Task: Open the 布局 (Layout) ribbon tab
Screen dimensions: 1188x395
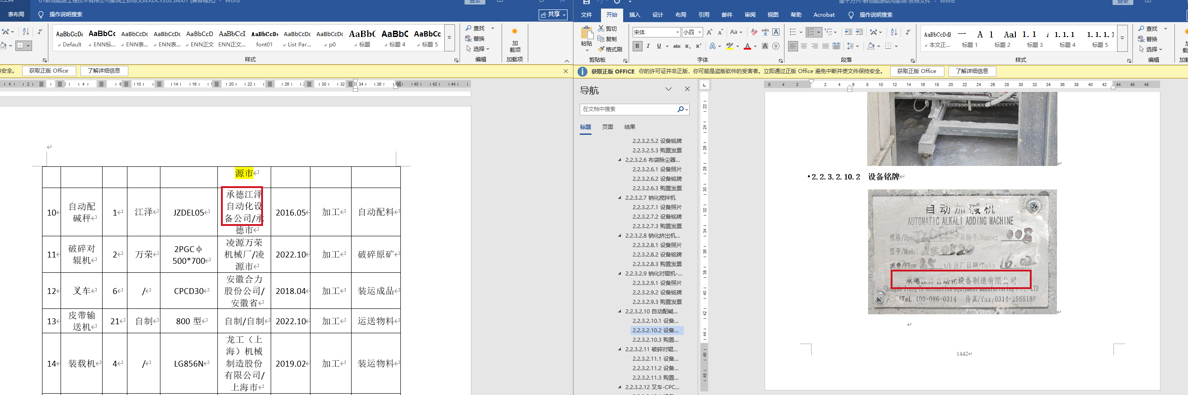Action: tap(681, 15)
